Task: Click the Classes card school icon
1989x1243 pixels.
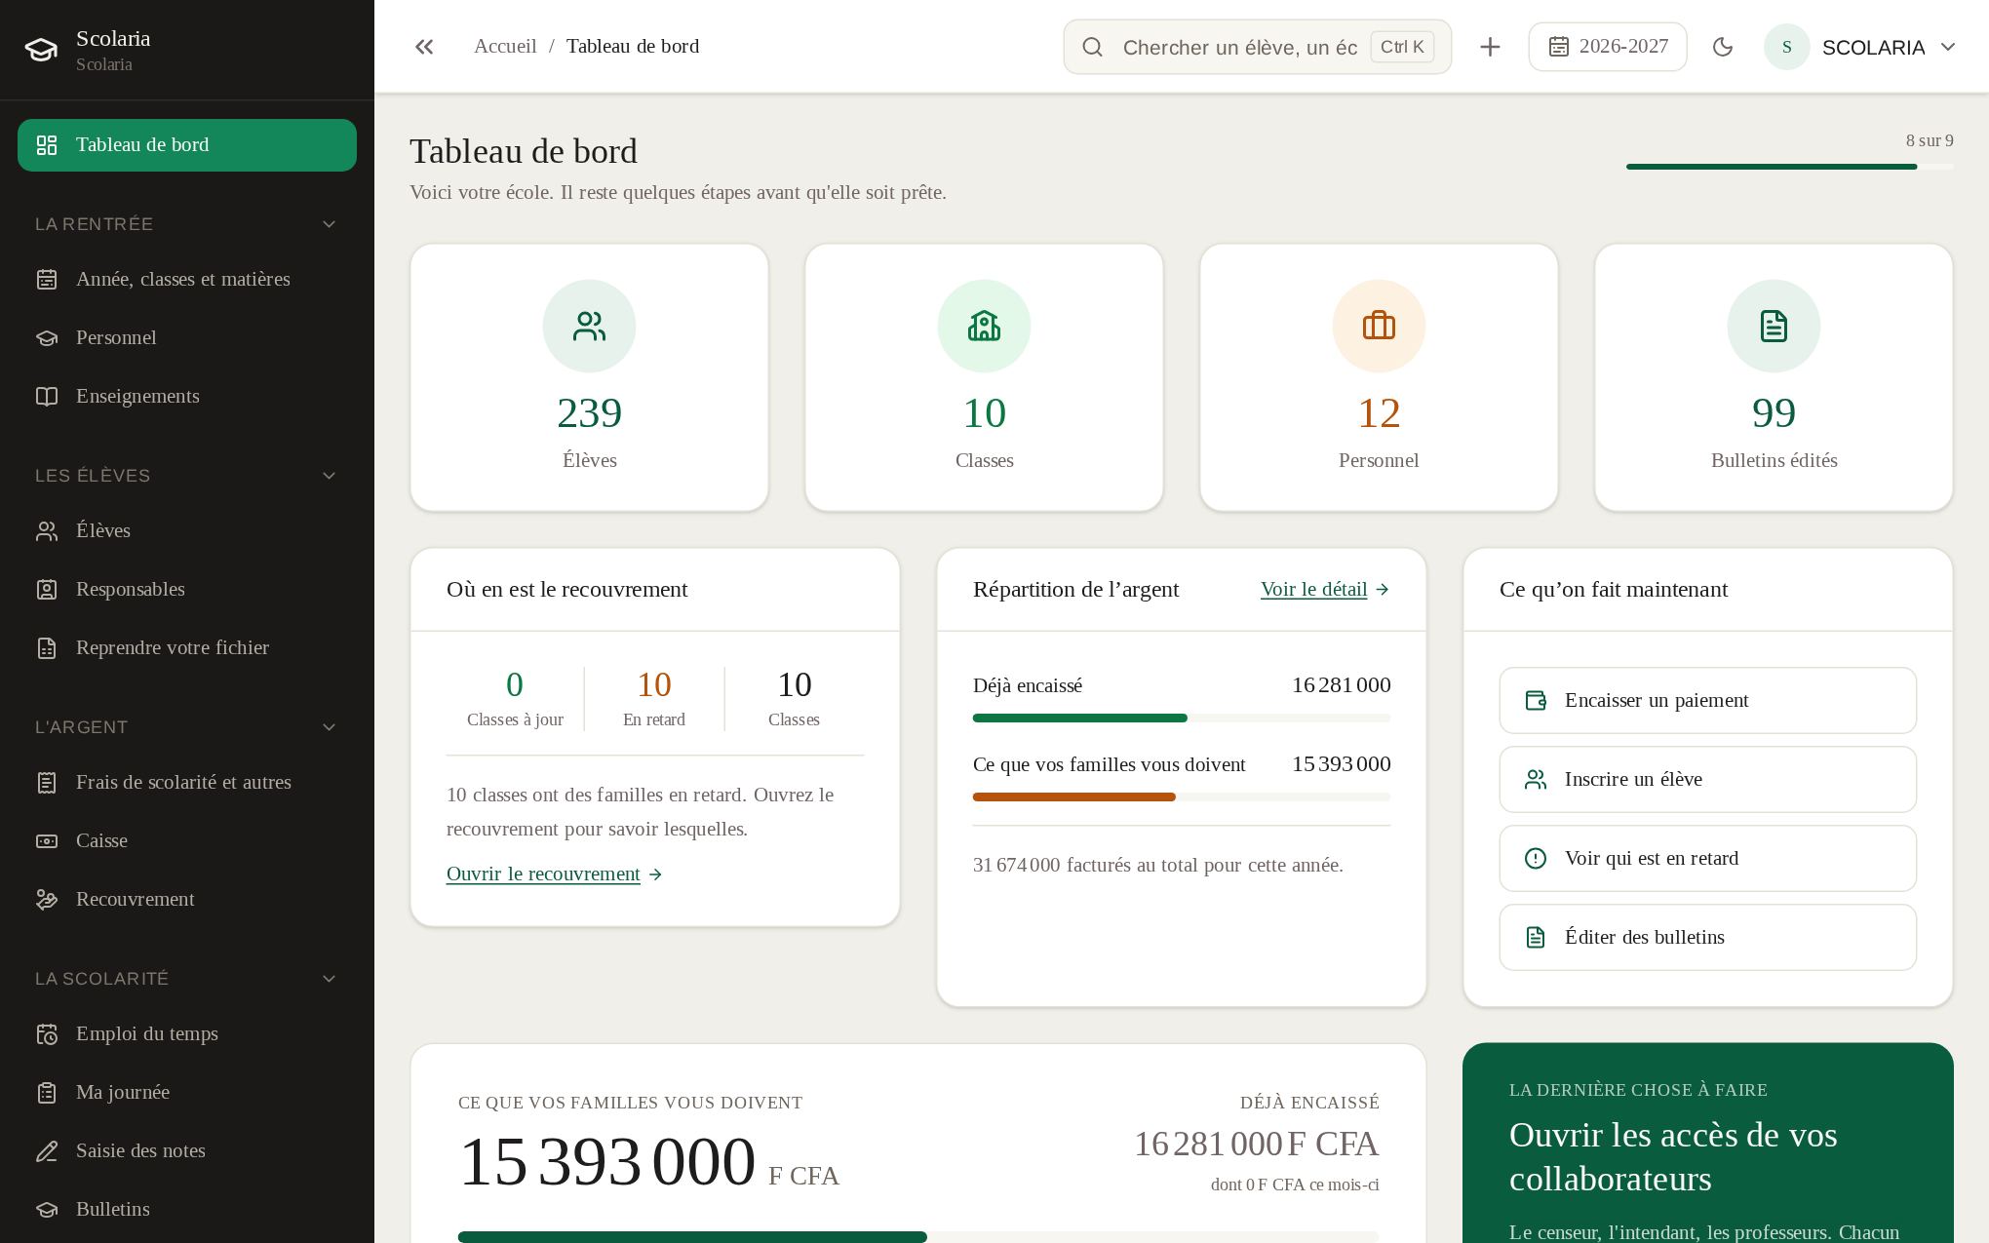Action: tap(984, 326)
